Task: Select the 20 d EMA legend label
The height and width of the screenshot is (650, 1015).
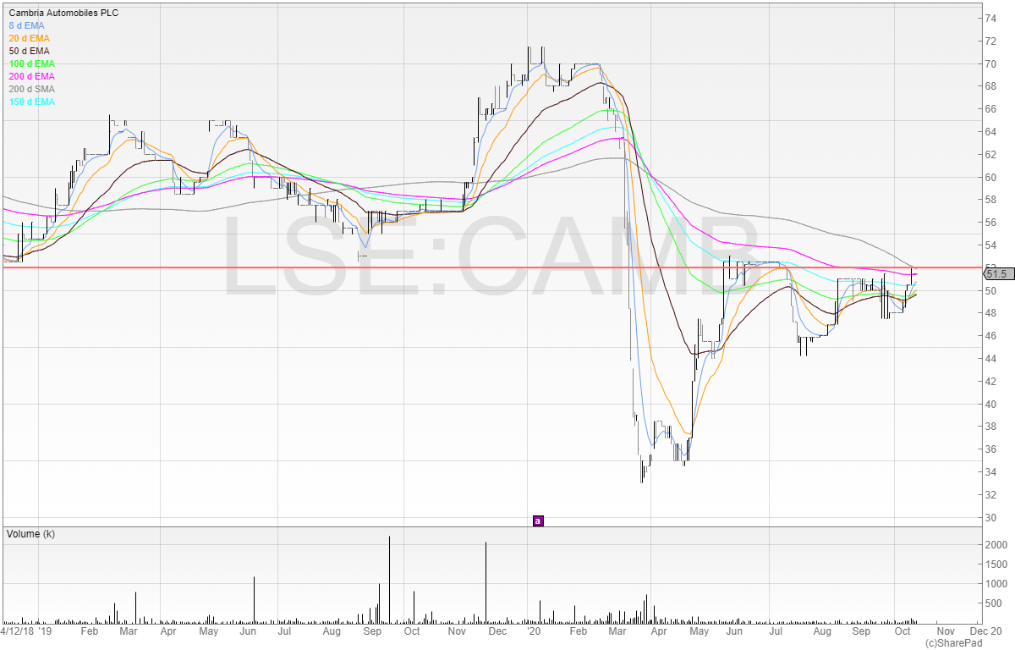Action: point(29,38)
